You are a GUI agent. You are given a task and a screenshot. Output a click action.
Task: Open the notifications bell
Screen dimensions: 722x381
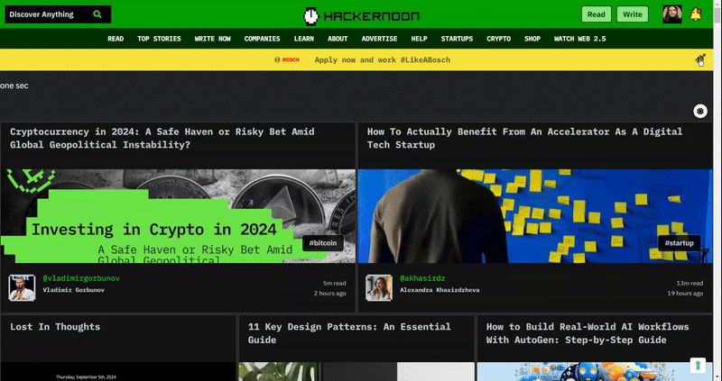pyautogui.click(x=695, y=14)
